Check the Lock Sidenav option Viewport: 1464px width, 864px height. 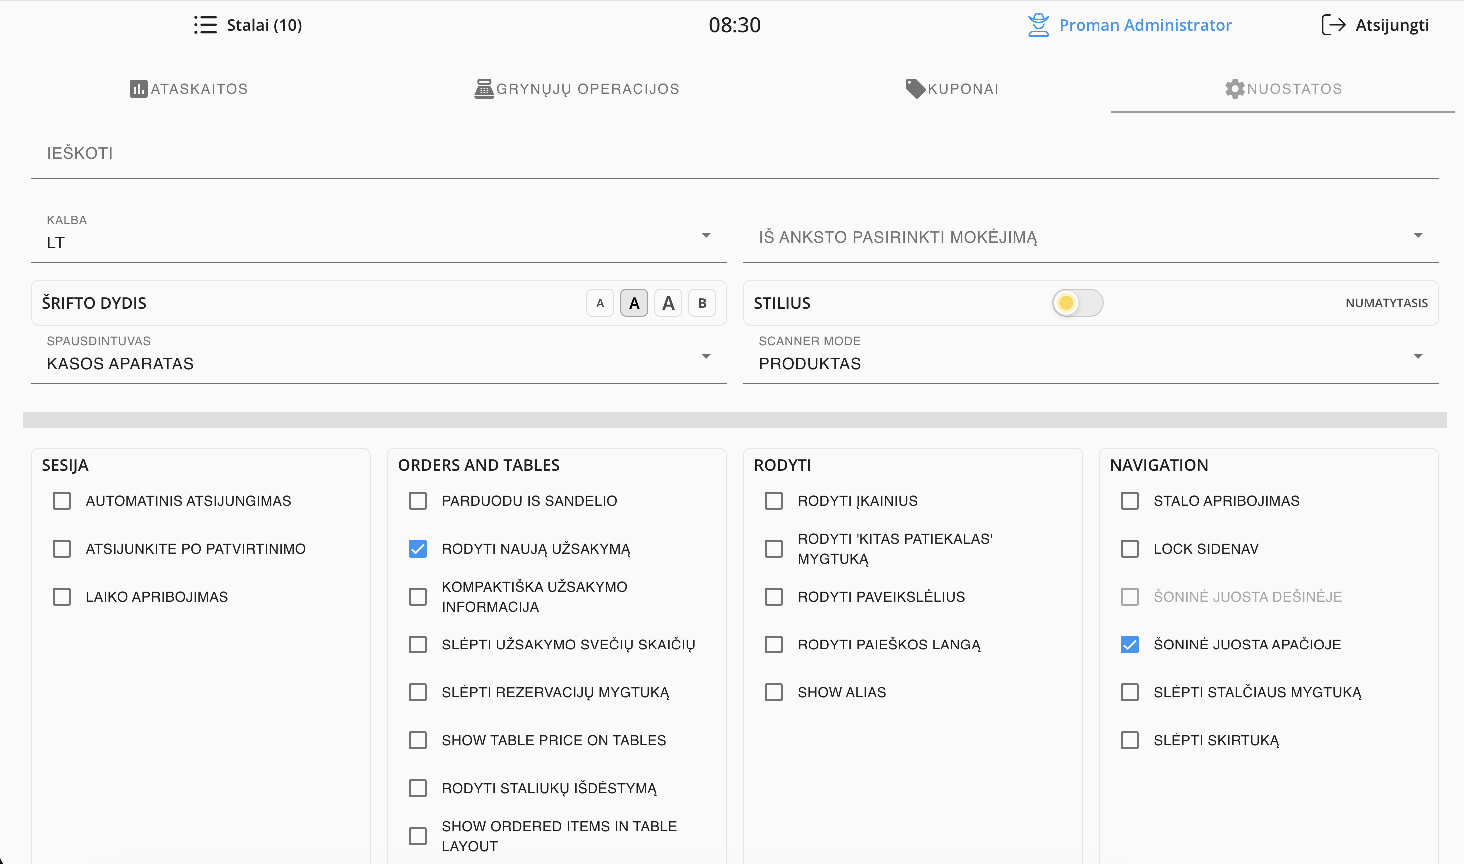point(1129,549)
